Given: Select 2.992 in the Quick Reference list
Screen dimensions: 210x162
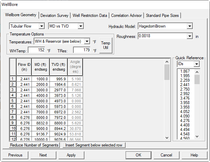Looking at the screenshot, I should click(x=184, y=93).
